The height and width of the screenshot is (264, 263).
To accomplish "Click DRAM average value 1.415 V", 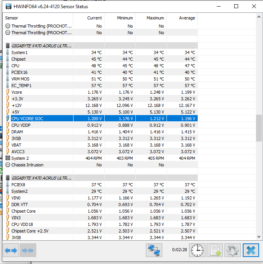I will point(188,132).
